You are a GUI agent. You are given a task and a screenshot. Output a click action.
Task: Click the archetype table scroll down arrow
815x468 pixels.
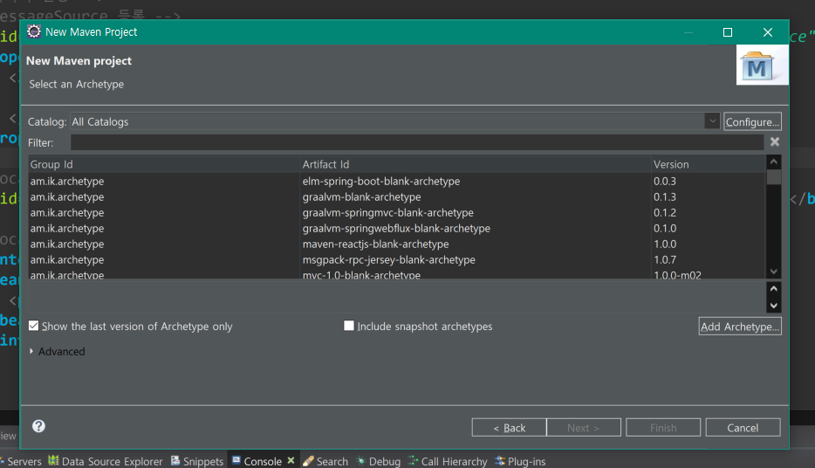click(773, 272)
